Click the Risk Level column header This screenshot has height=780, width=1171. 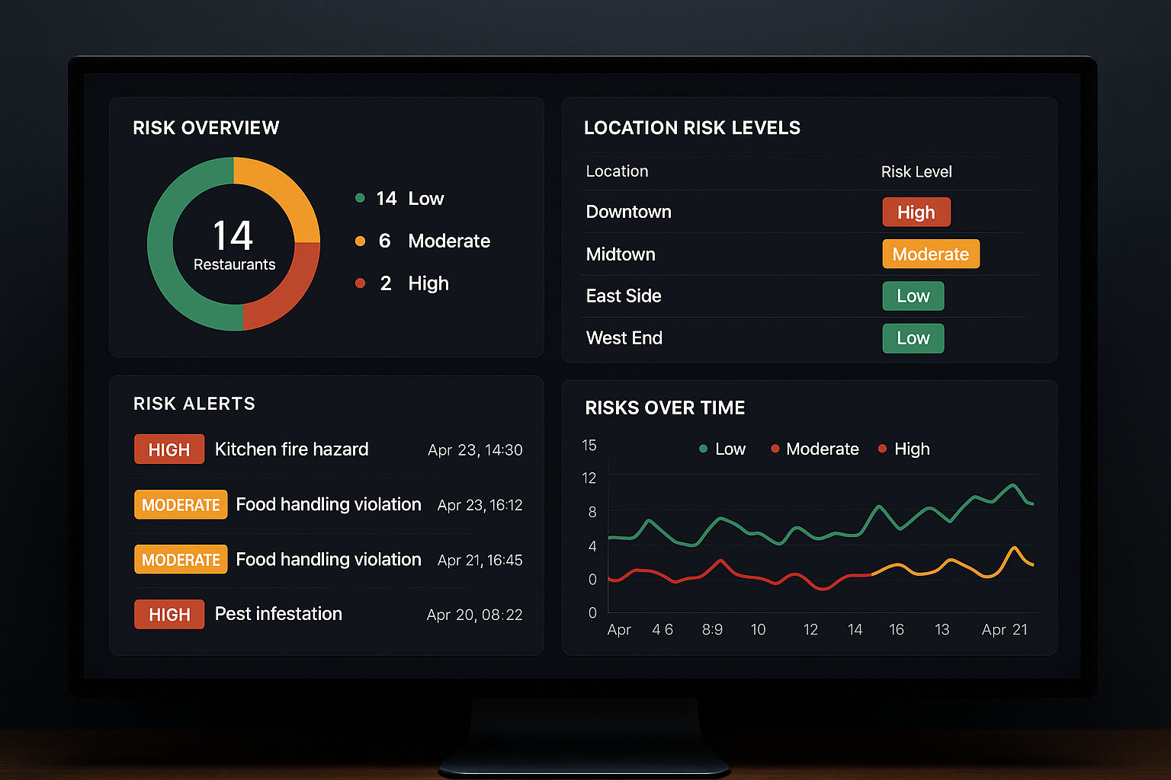tap(916, 172)
